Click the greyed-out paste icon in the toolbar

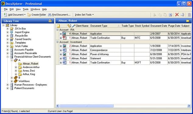[165, 15]
